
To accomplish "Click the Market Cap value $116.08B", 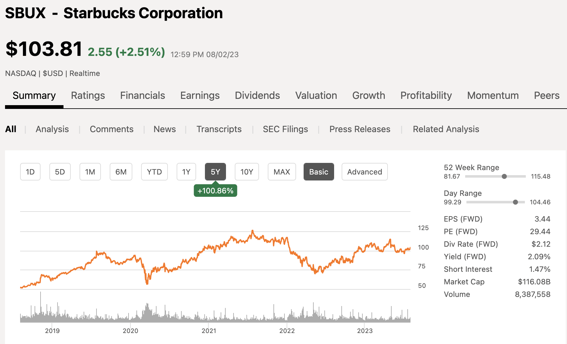I will [534, 282].
